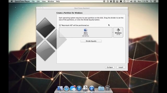Open Finder from the Dock

click(x=60, y=88)
